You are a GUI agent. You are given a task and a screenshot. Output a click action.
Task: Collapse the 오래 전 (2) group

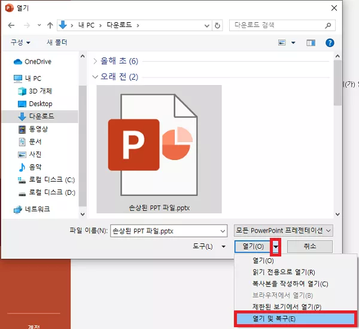click(95, 77)
